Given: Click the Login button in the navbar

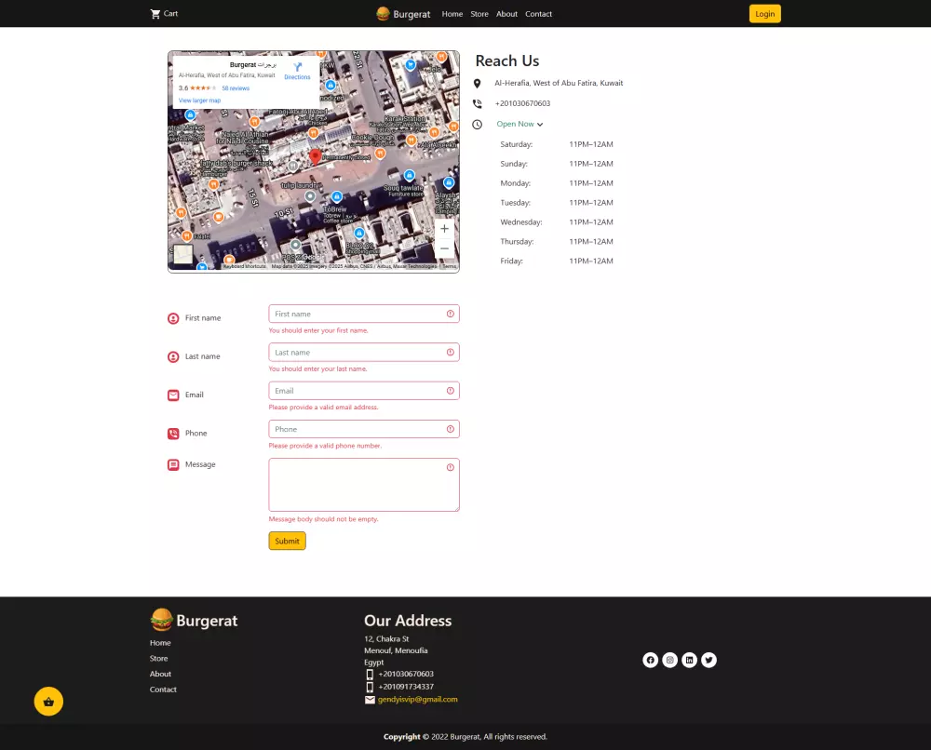Looking at the screenshot, I should click(764, 14).
